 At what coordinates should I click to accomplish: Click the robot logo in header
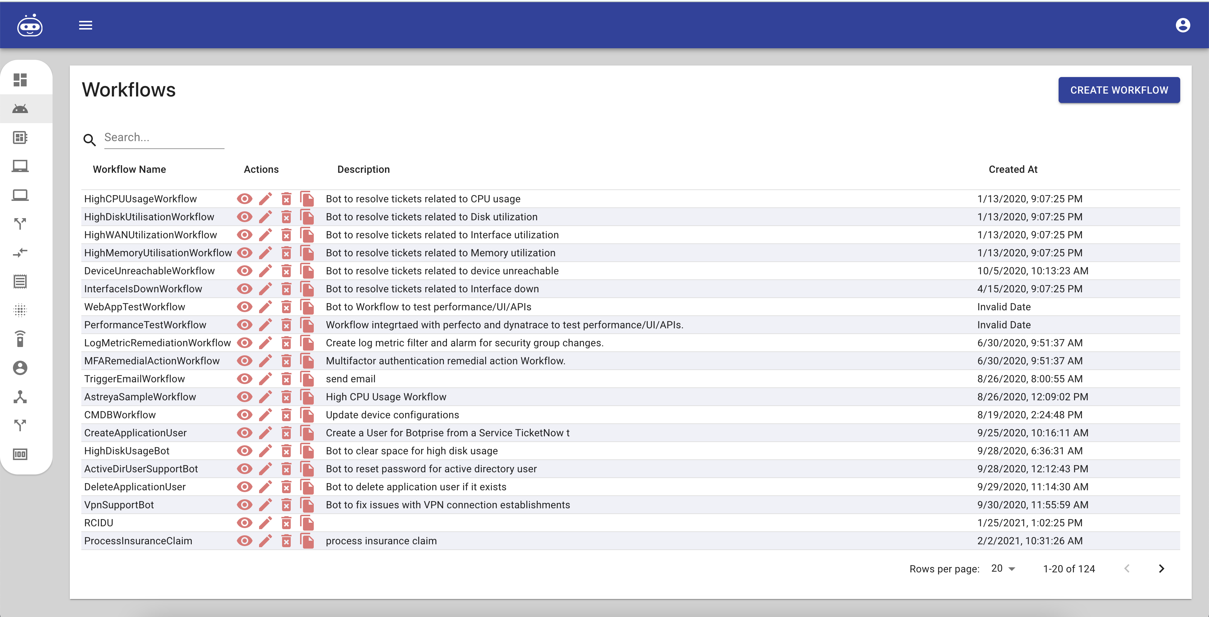tap(30, 25)
